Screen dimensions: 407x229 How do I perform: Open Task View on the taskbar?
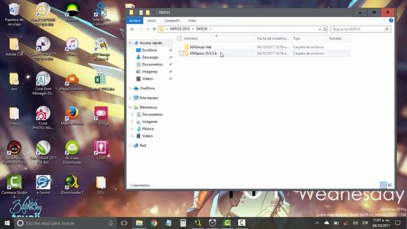click(124, 223)
